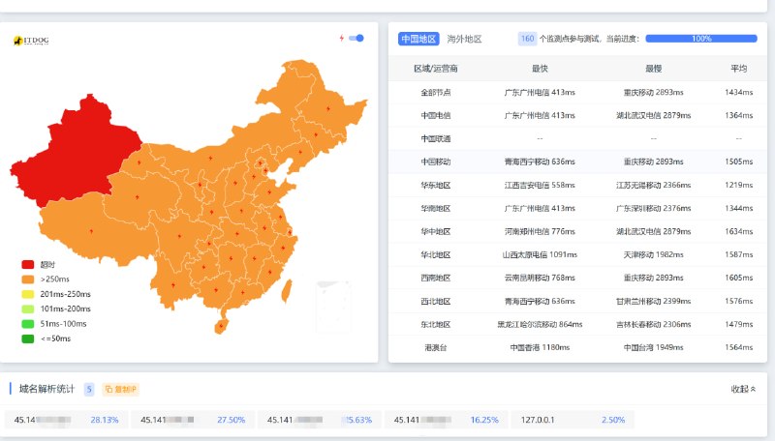Click 中国香港 1180ms cell
Viewport: 775px width, 441px height.
(x=540, y=347)
